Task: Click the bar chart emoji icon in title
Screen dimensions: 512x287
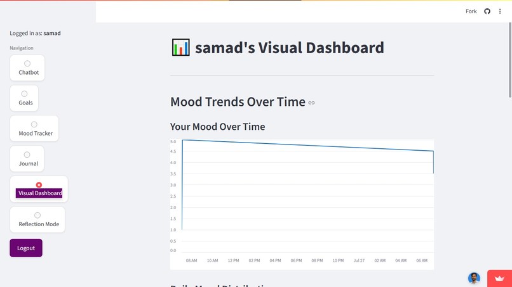Action: click(x=180, y=48)
